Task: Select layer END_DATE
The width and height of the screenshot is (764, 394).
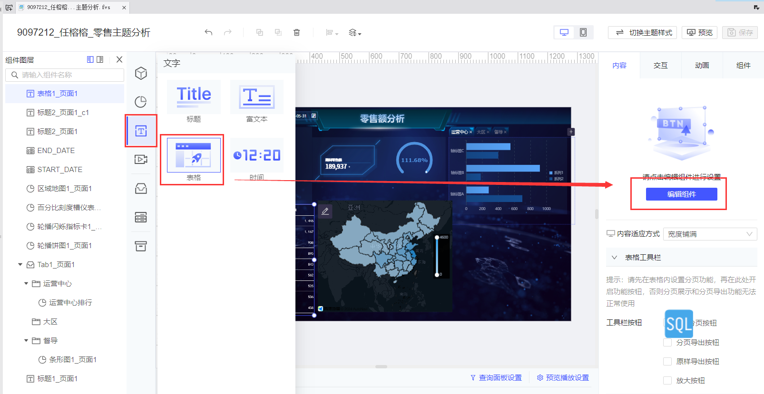Action: point(65,151)
